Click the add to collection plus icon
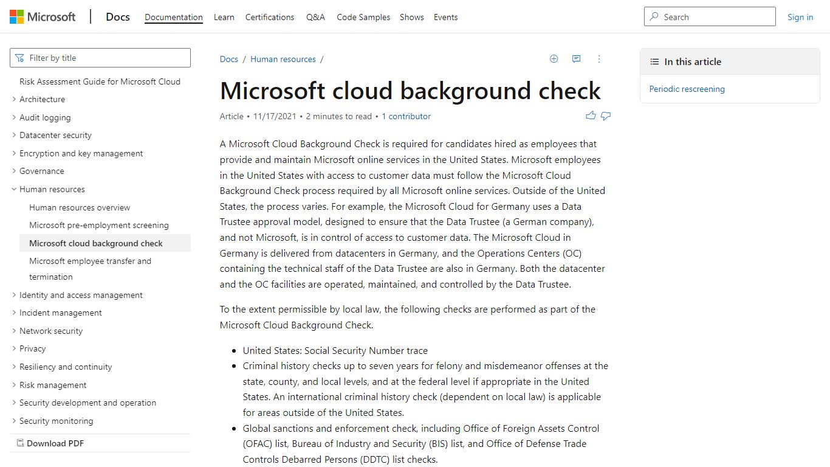Viewport: 830px width, 467px height. (554, 59)
